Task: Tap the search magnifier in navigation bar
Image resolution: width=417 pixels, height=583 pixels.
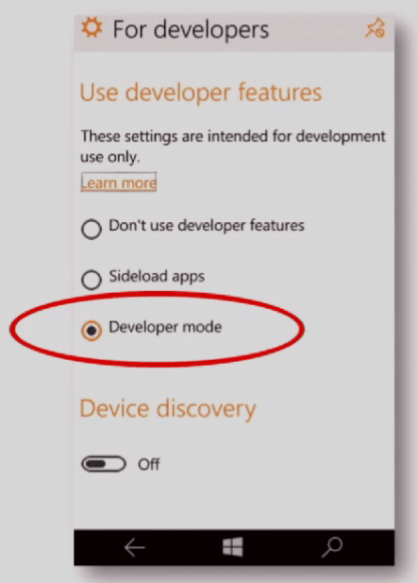Action: tap(332, 547)
